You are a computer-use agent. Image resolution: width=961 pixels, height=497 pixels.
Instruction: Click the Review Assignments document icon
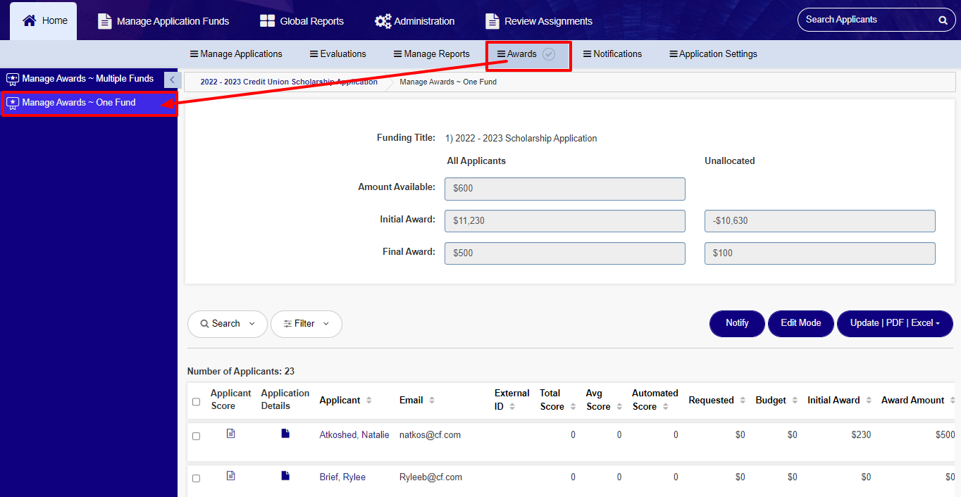[x=492, y=21]
